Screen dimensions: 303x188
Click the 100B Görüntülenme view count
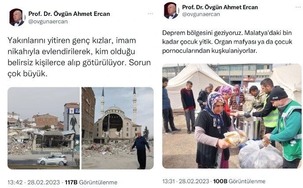239,181
